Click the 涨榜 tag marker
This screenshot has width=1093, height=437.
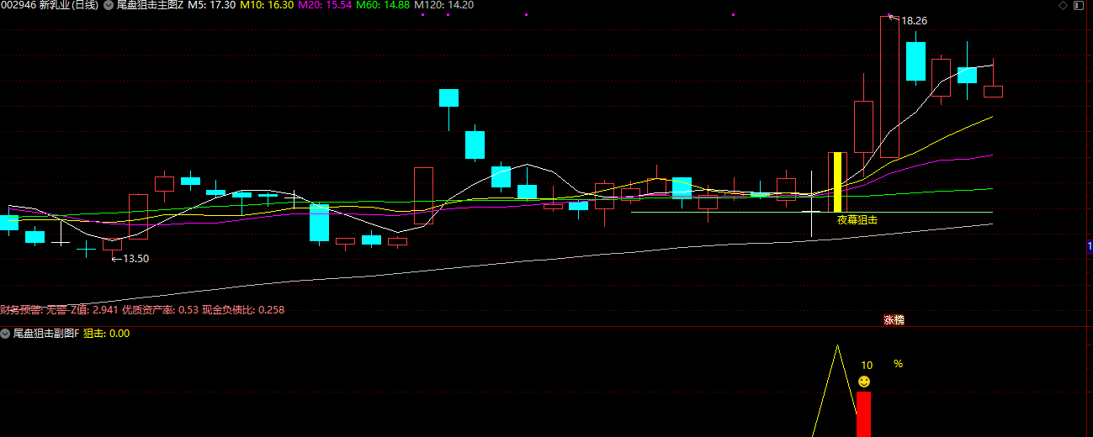[894, 320]
